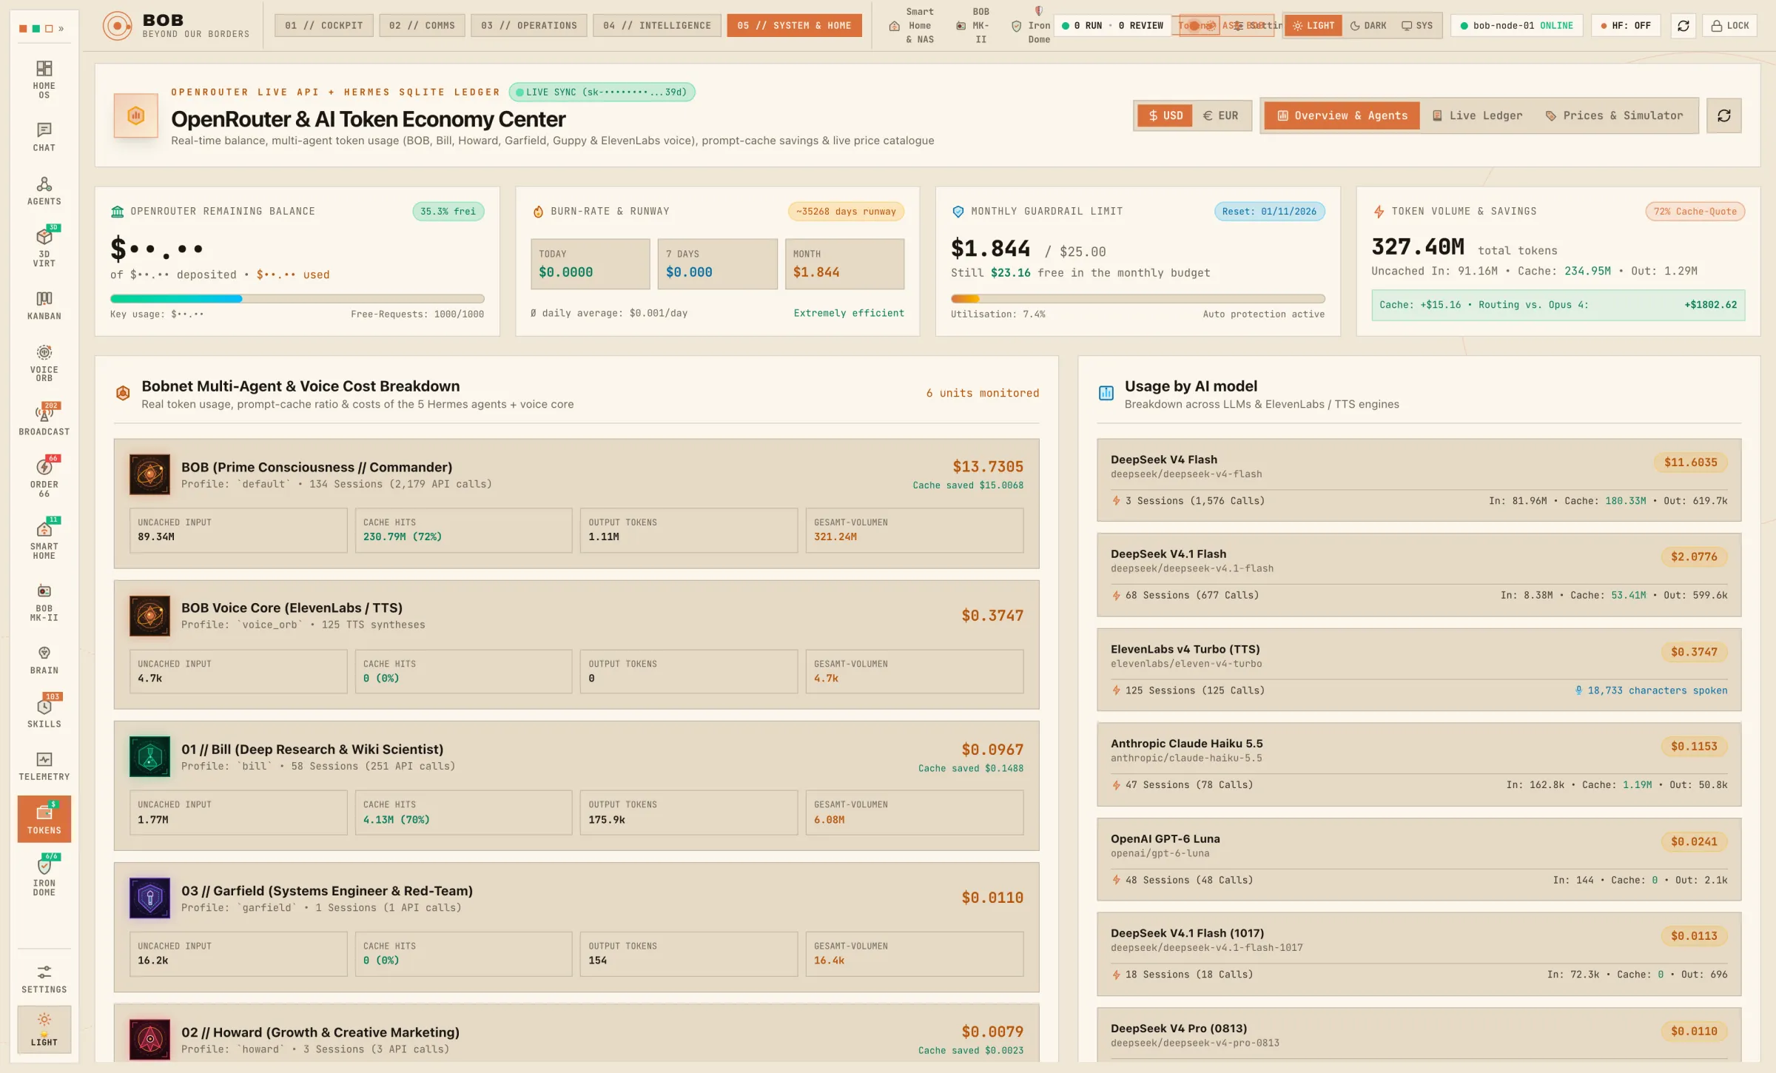Switch currency to EUR
1776x1073 pixels.
tap(1220, 115)
